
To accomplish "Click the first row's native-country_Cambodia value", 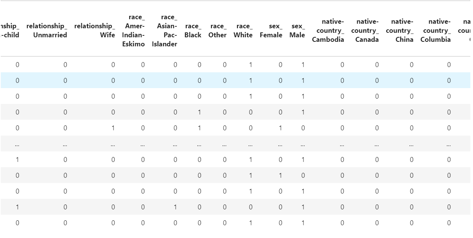I will pos(342,65).
